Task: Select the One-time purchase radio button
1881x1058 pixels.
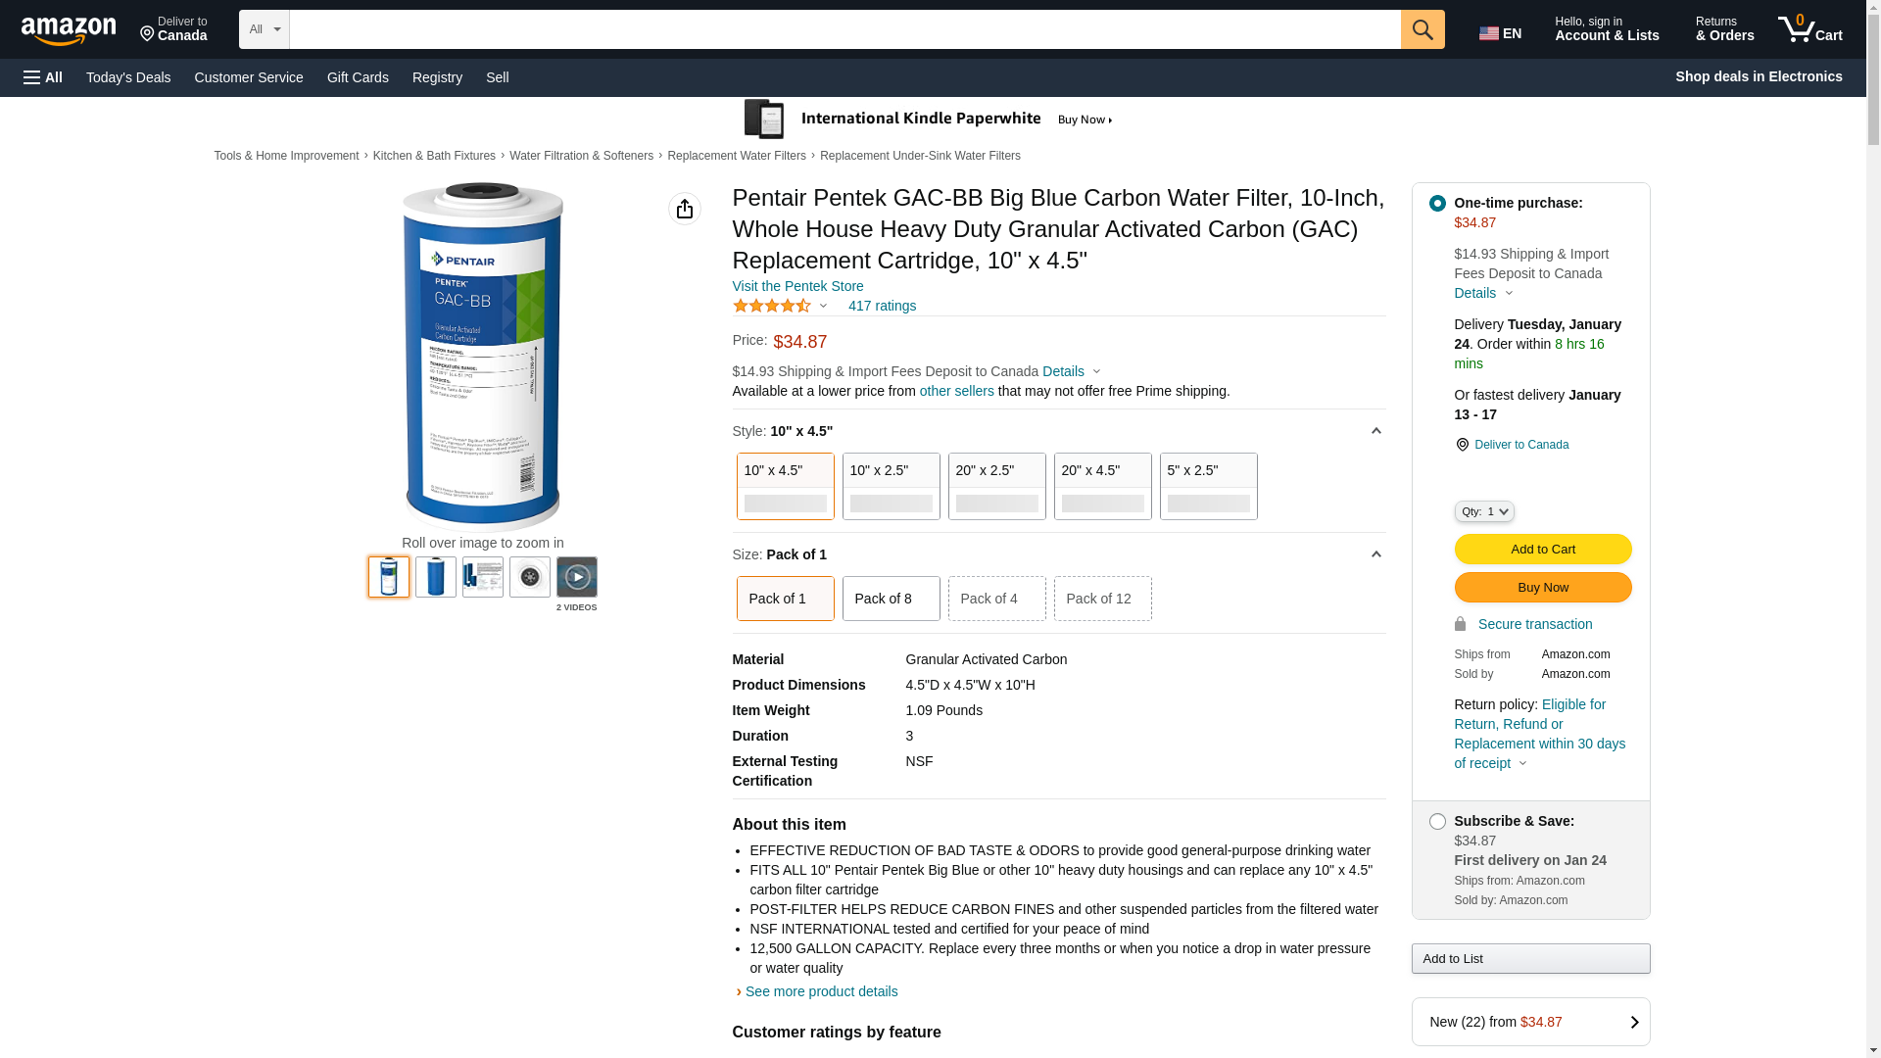Action: click(1437, 204)
